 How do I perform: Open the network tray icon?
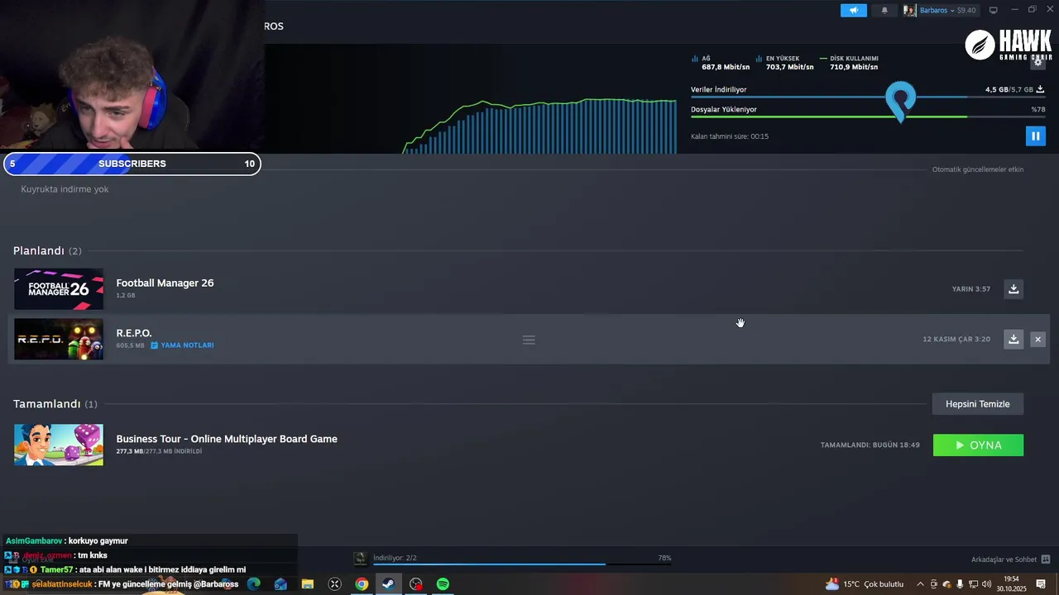point(972,584)
